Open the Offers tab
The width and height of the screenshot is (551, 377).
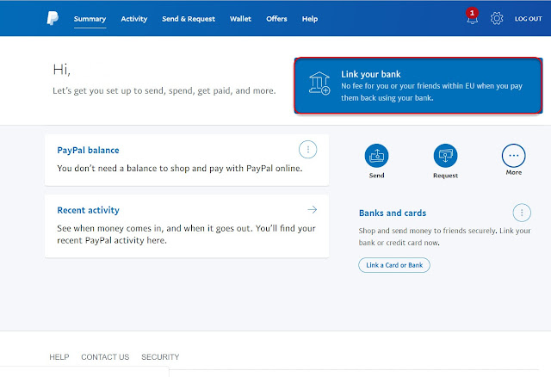pyautogui.click(x=276, y=19)
